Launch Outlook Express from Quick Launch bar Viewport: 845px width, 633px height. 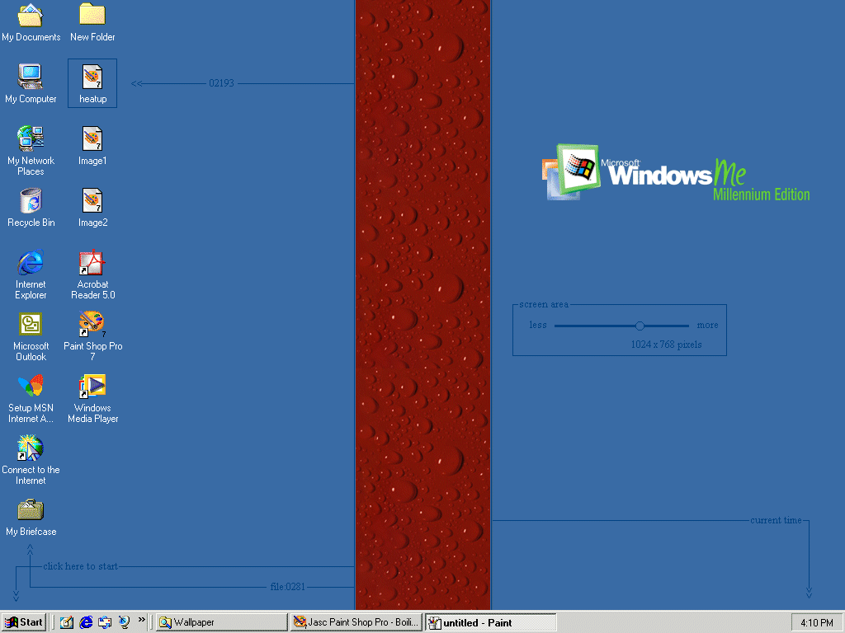105,622
